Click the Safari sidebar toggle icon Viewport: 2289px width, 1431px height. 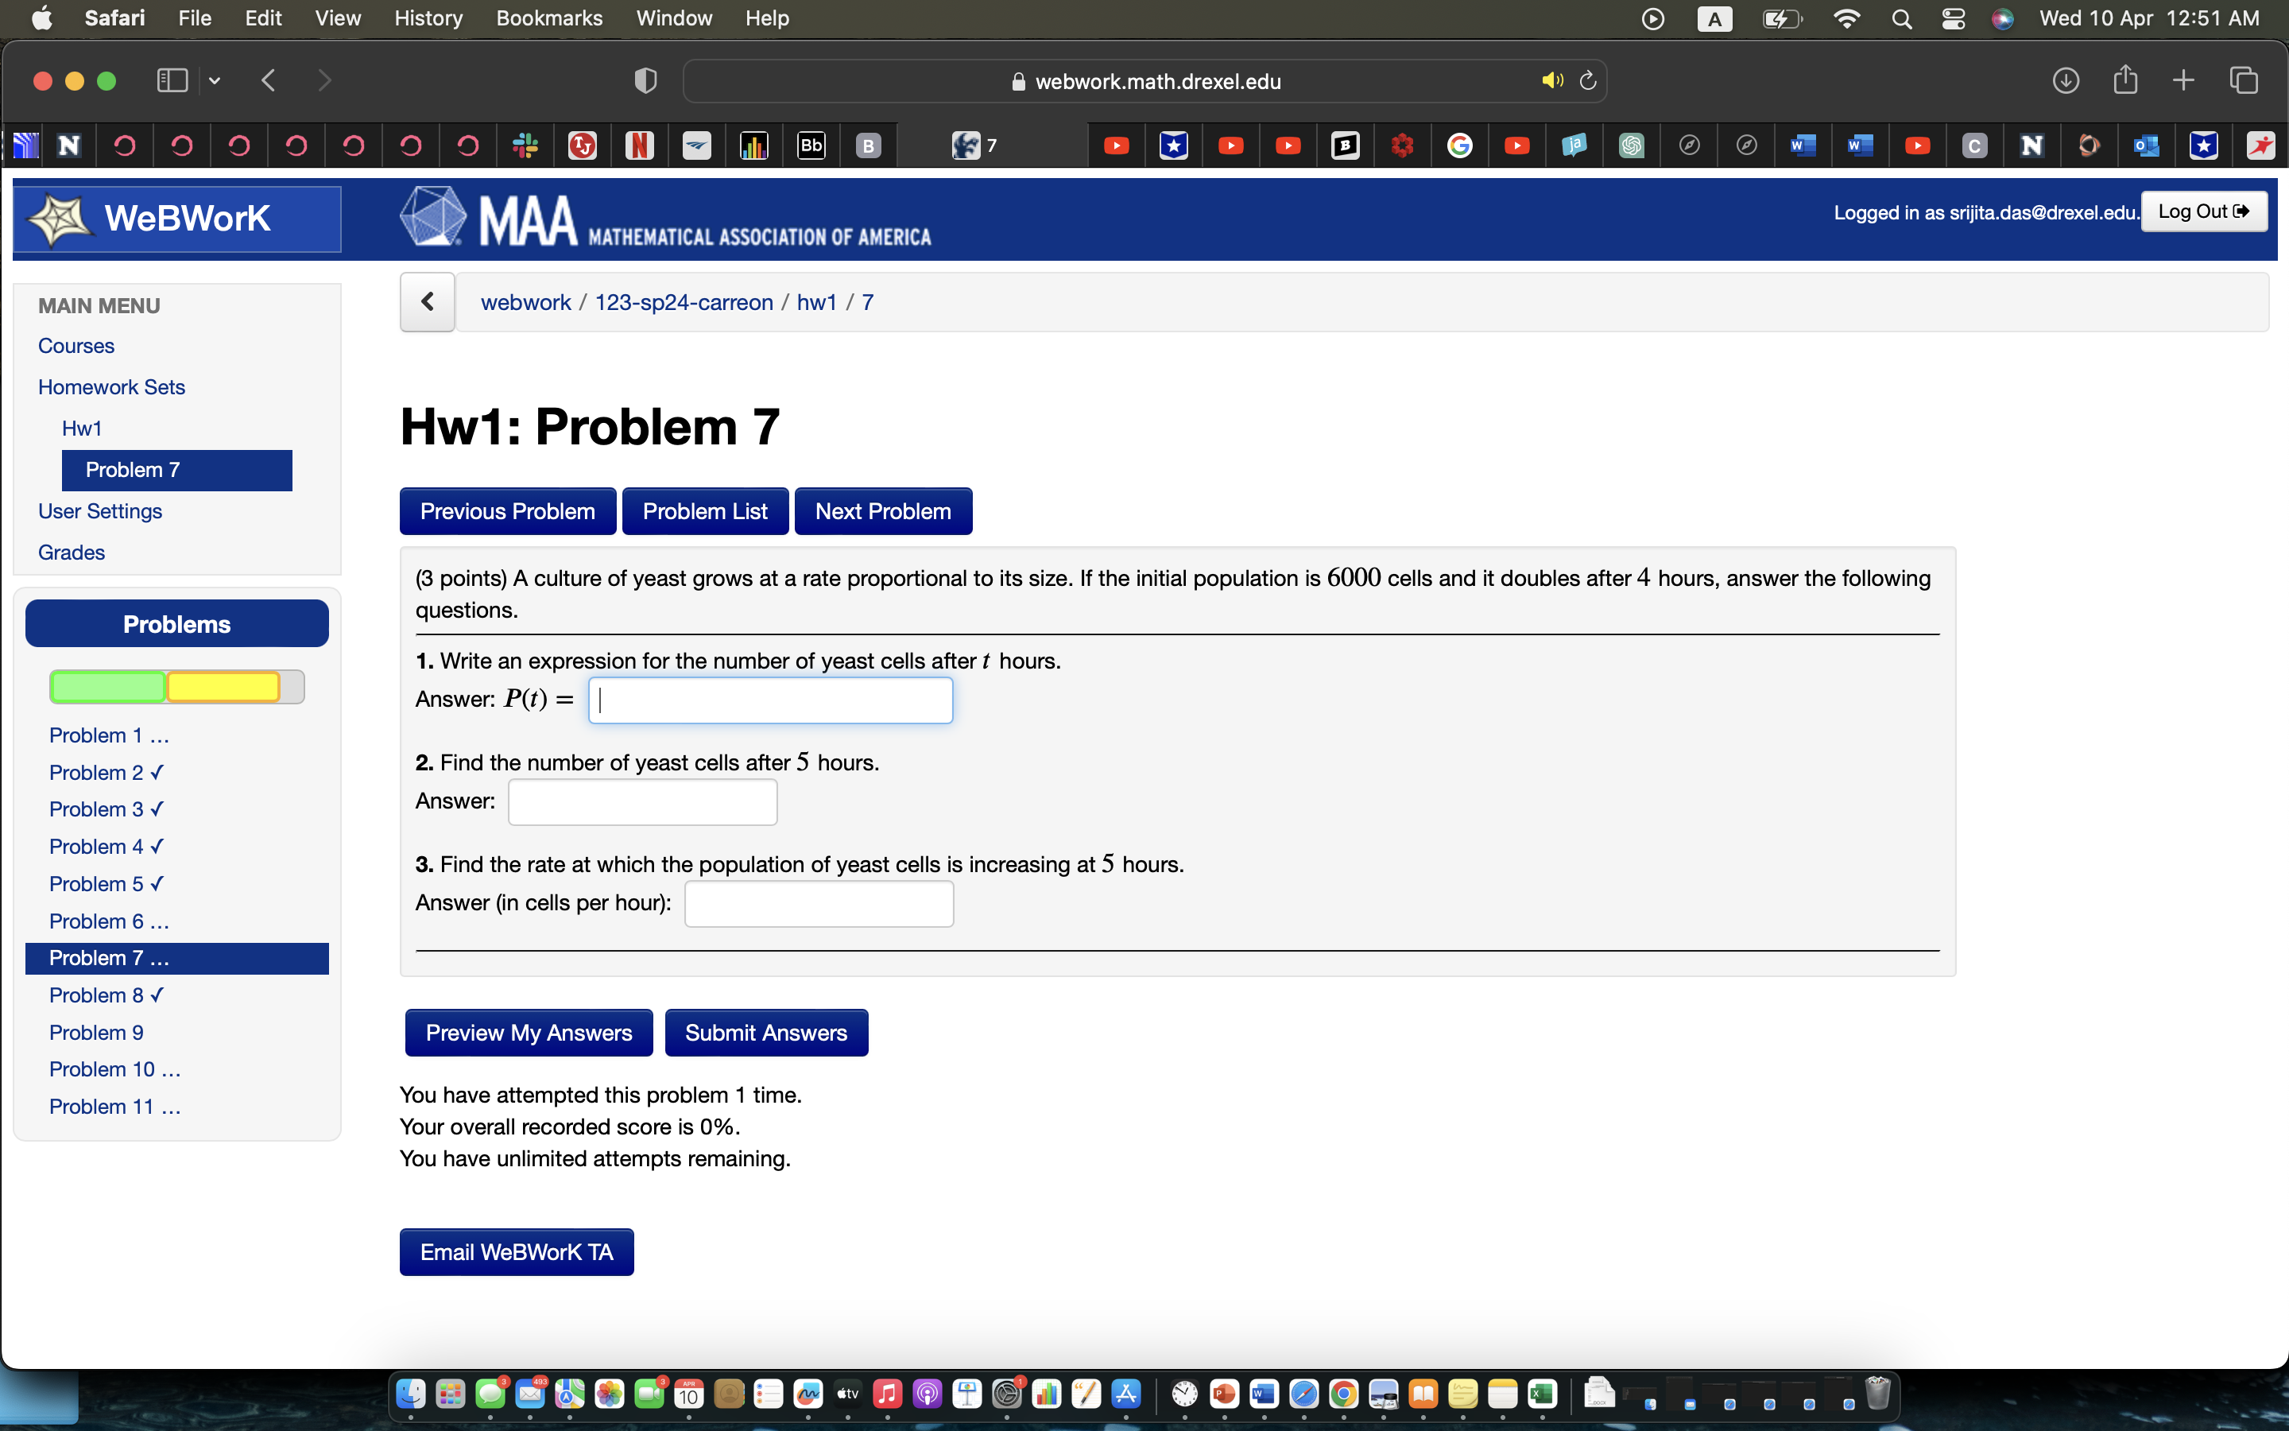171,80
